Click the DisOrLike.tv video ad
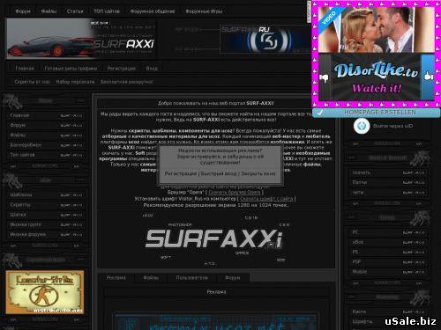 click(x=376, y=54)
